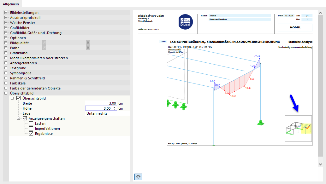Click the Bildqualität dropdown icon
The height and width of the screenshot is (184, 326).
click(44, 43)
